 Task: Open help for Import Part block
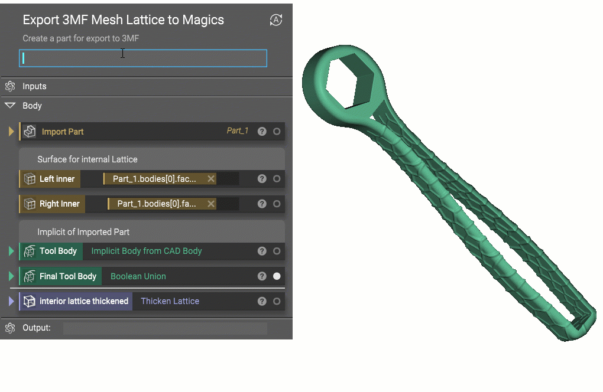[262, 131]
